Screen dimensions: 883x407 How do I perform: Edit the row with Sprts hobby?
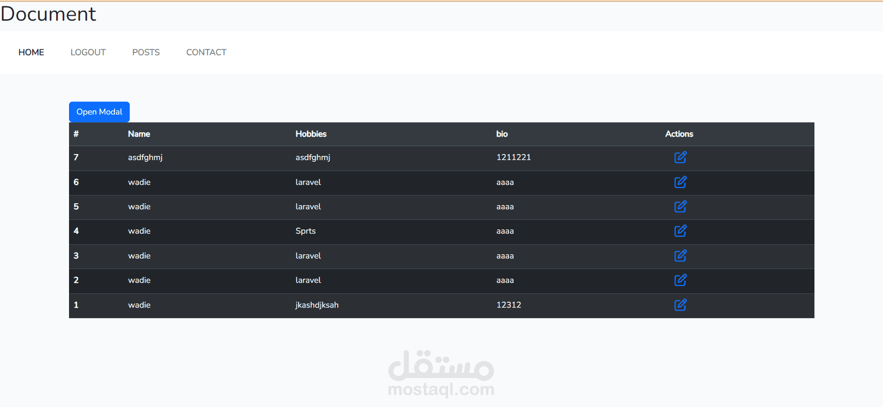[680, 231]
